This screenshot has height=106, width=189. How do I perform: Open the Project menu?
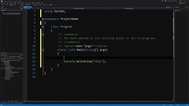[11, 3]
